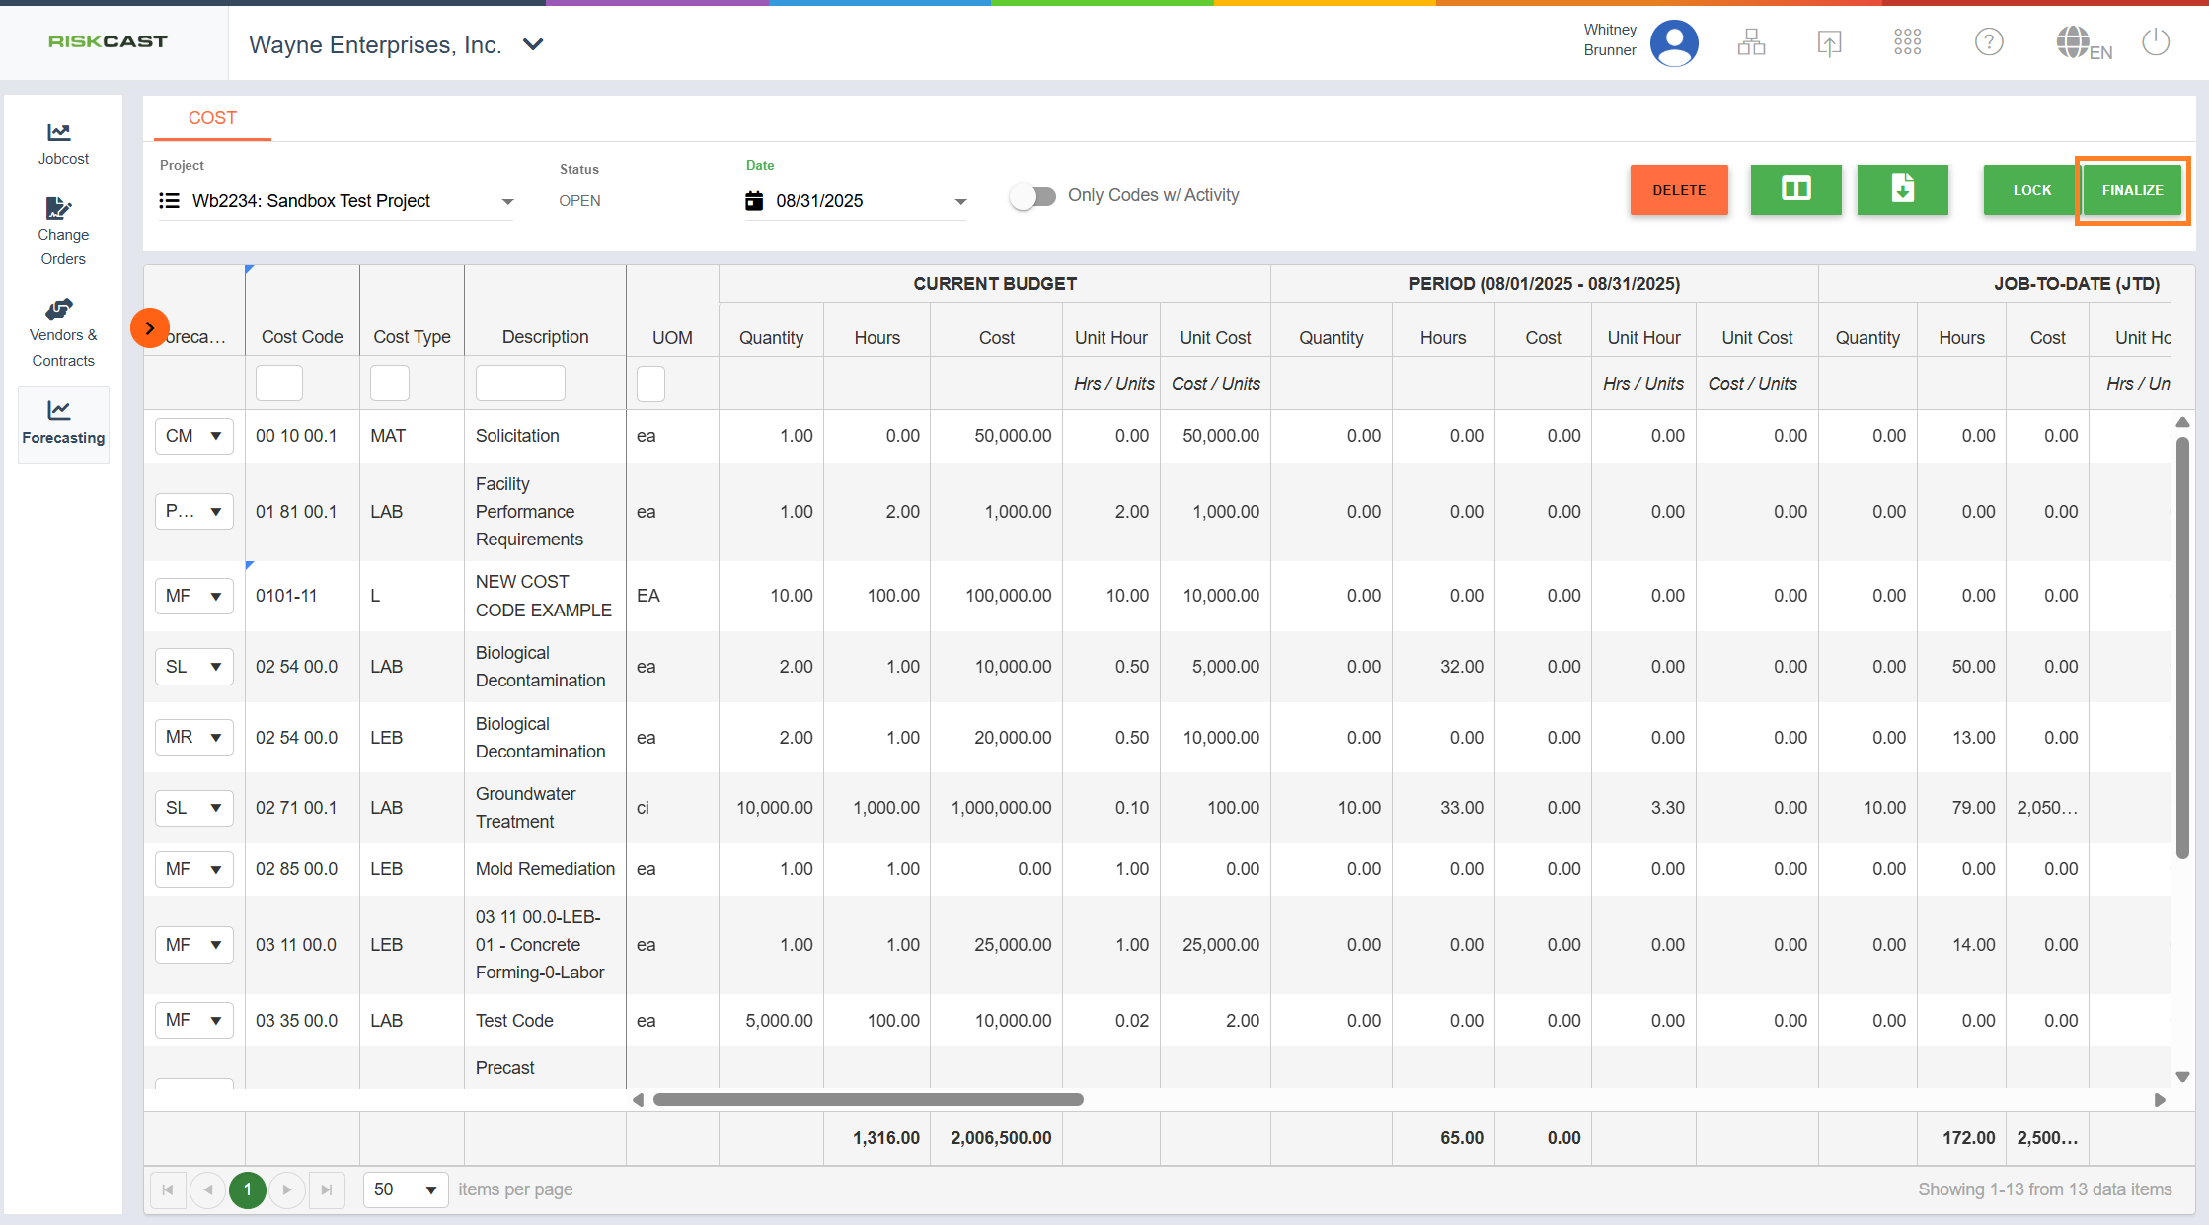
Task: Click the help question mark icon
Action: coord(1988,42)
